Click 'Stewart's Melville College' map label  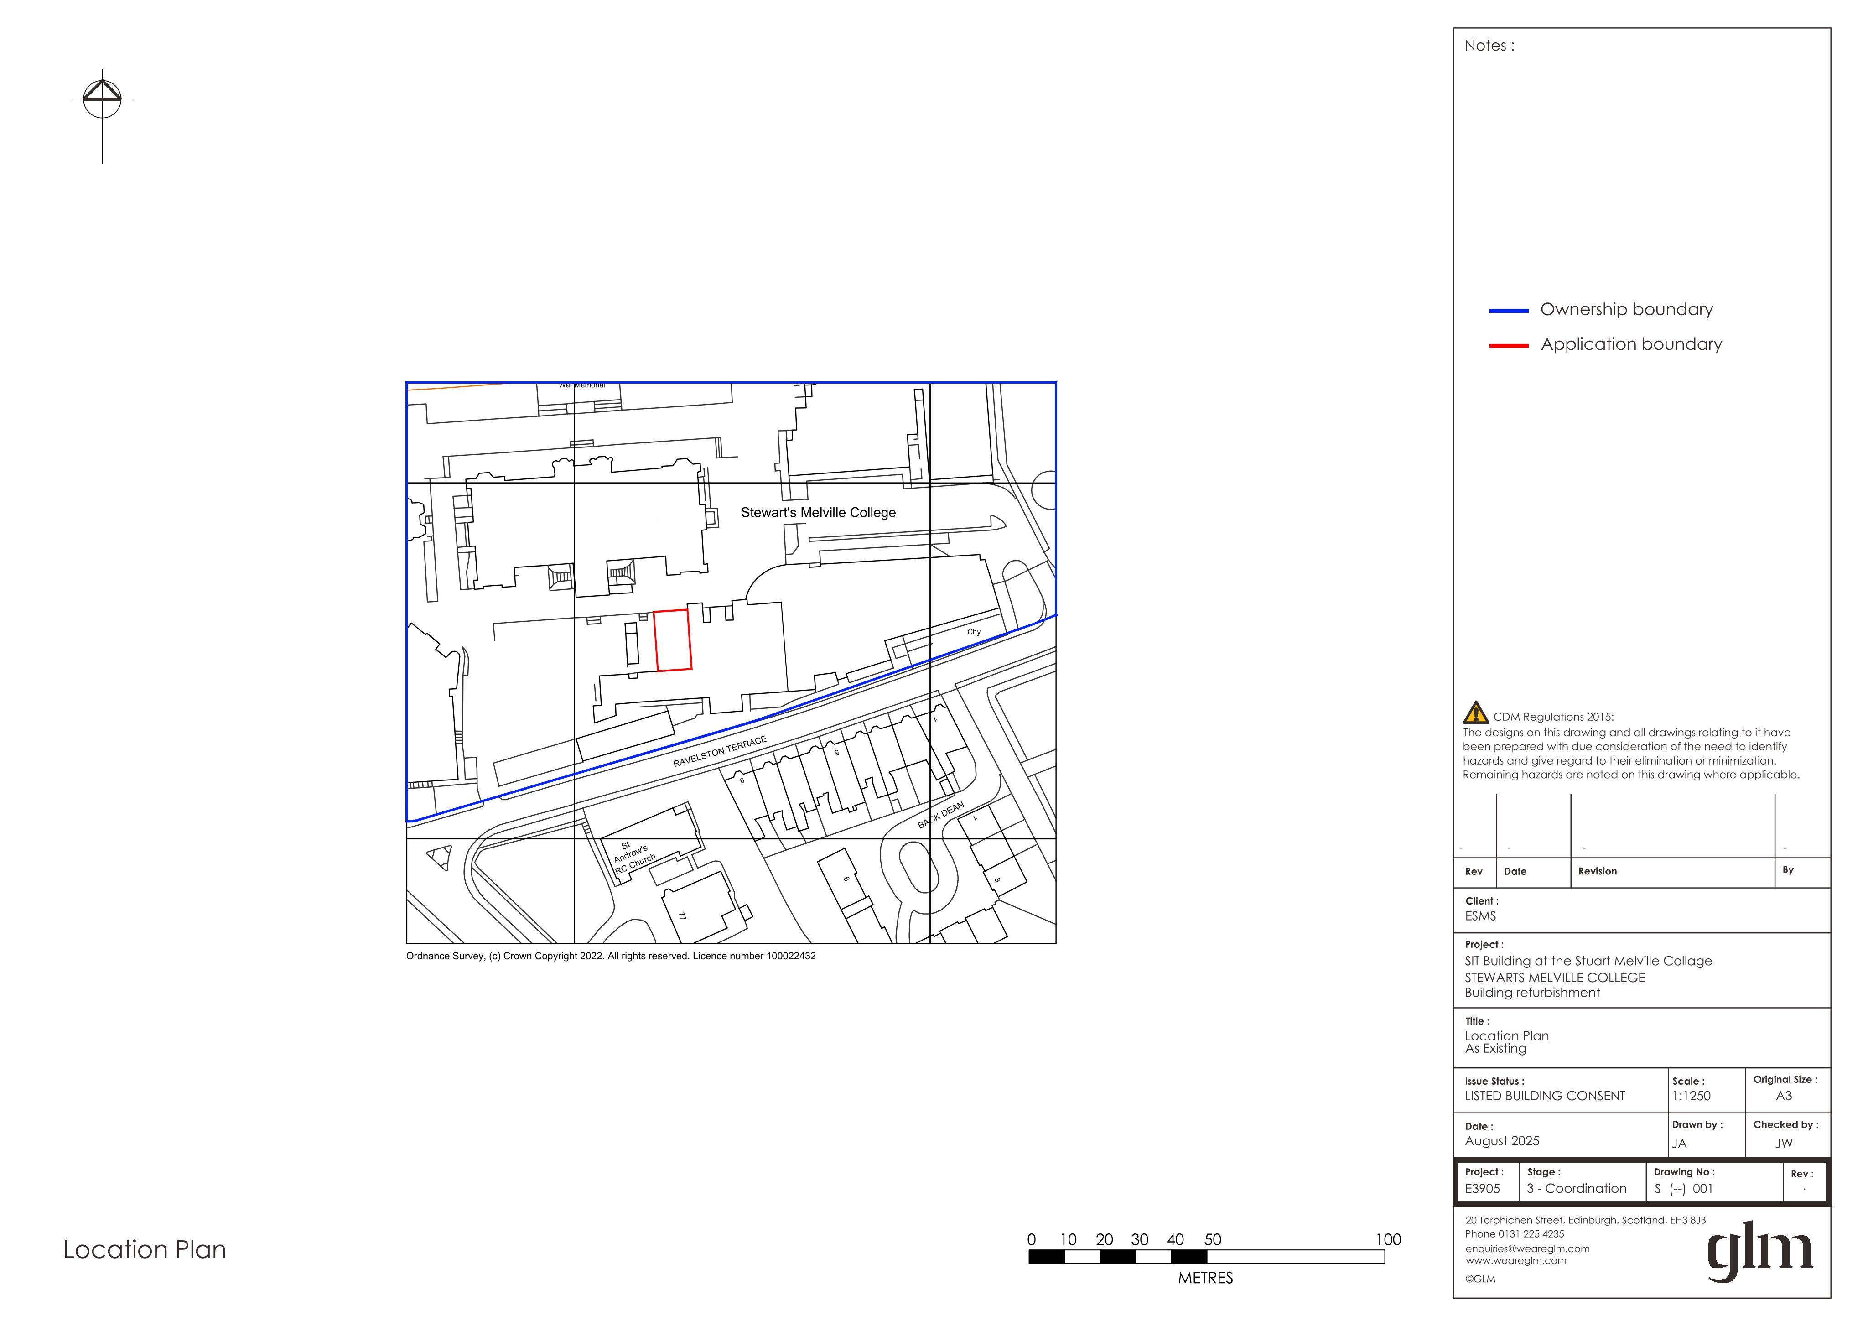click(x=818, y=513)
